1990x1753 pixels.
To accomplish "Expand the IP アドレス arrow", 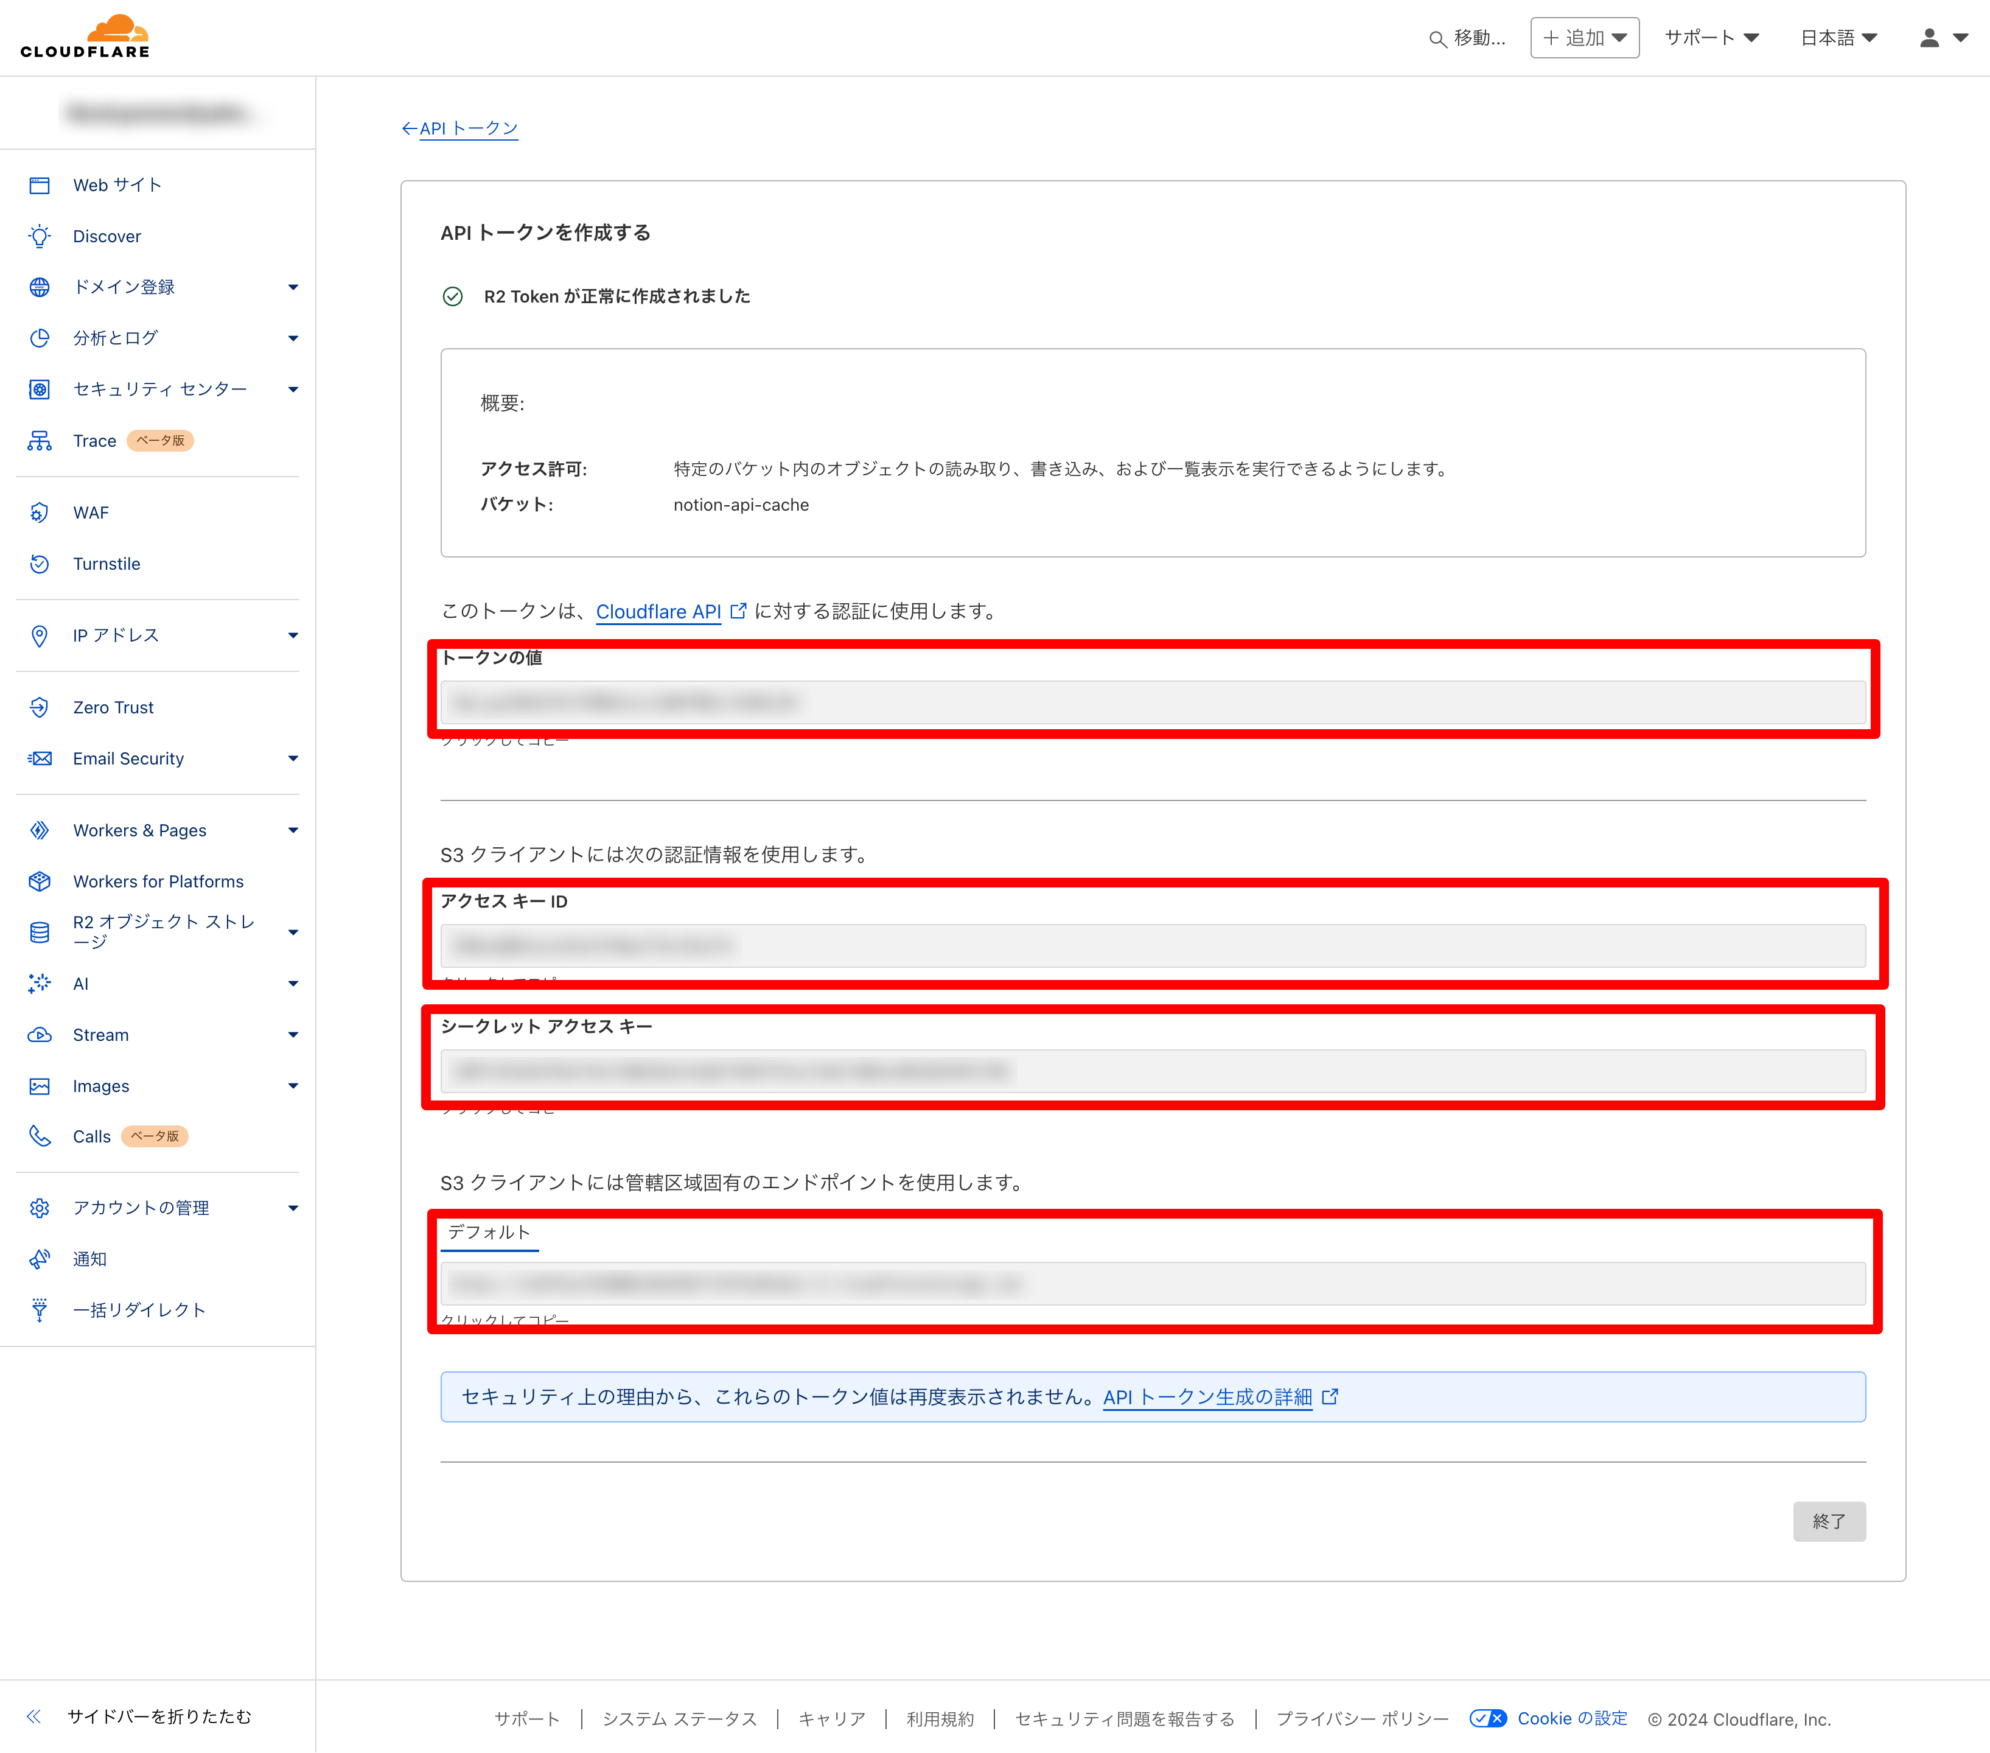I will click(293, 636).
